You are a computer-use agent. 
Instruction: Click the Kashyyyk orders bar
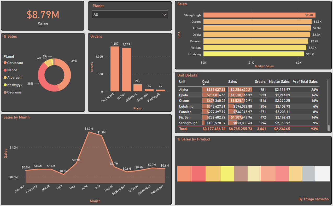pos(161,90)
